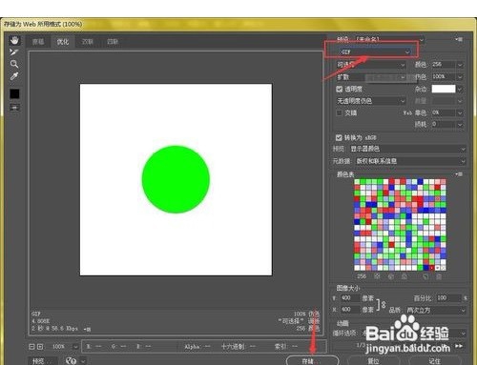The height and width of the screenshot is (365, 477).
Task: Open the optimize panel flyout menu icon
Action: pos(459,39)
